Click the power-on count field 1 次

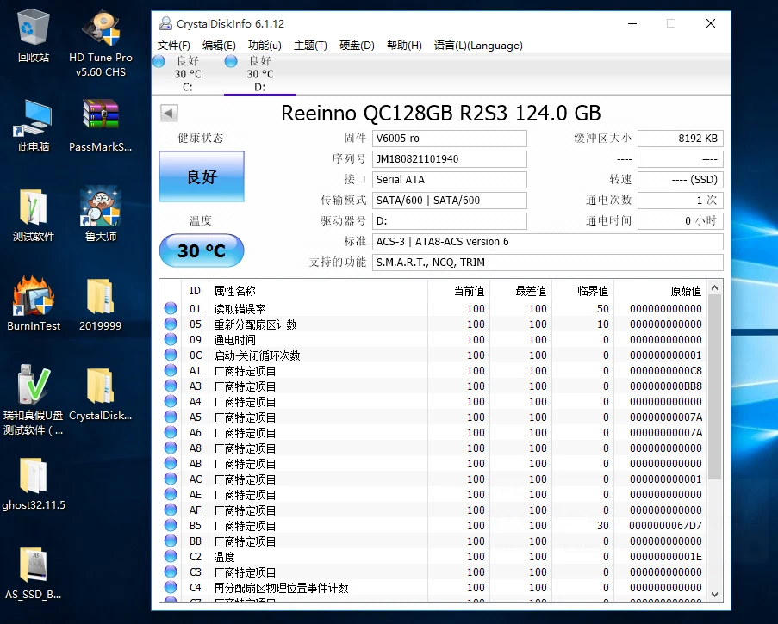tap(681, 201)
